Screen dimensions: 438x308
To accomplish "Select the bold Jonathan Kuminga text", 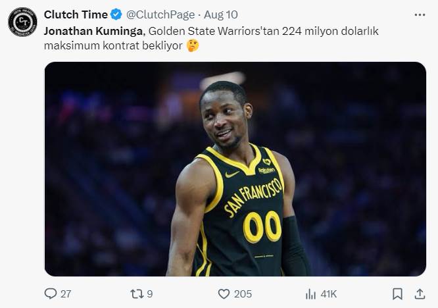I will pyautogui.click(x=93, y=31).
